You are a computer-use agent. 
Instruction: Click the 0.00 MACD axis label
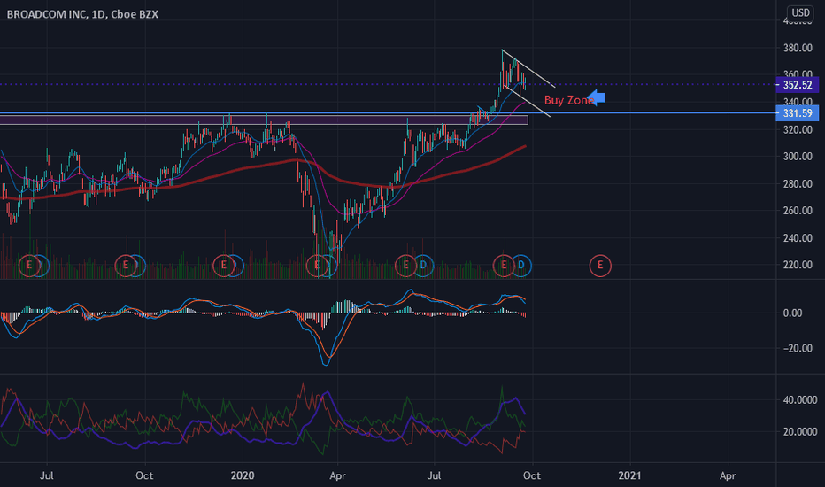pyautogui.click(x=792, y=313)
